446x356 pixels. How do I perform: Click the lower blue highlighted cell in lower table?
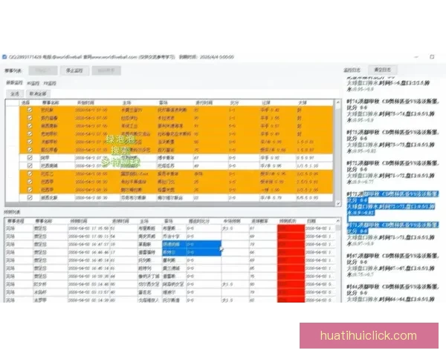pos(192,252)
